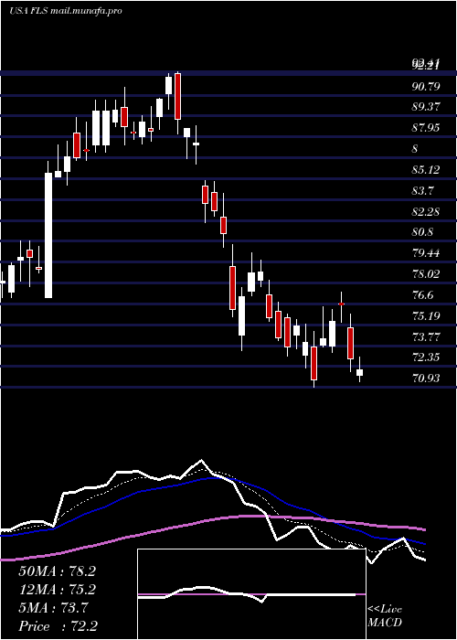Select the 90.79 price level label
The width and height of the screenshot is (457, 640).
(x=426, y=87)
